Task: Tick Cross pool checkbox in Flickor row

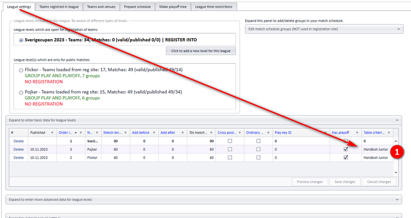Action: [x=230, y=158]
